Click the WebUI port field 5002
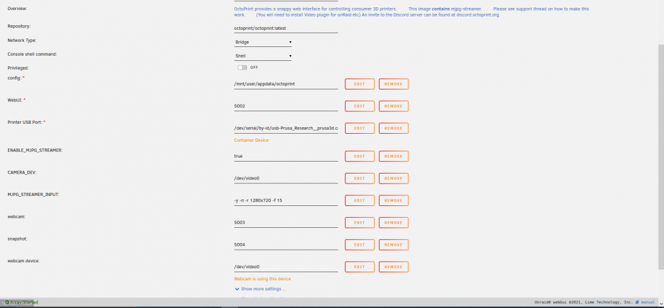The image size is (664, 308). coord(286,106)
